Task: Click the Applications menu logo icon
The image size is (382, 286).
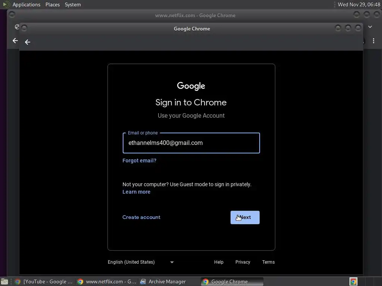Action: [x=6, y=4]
